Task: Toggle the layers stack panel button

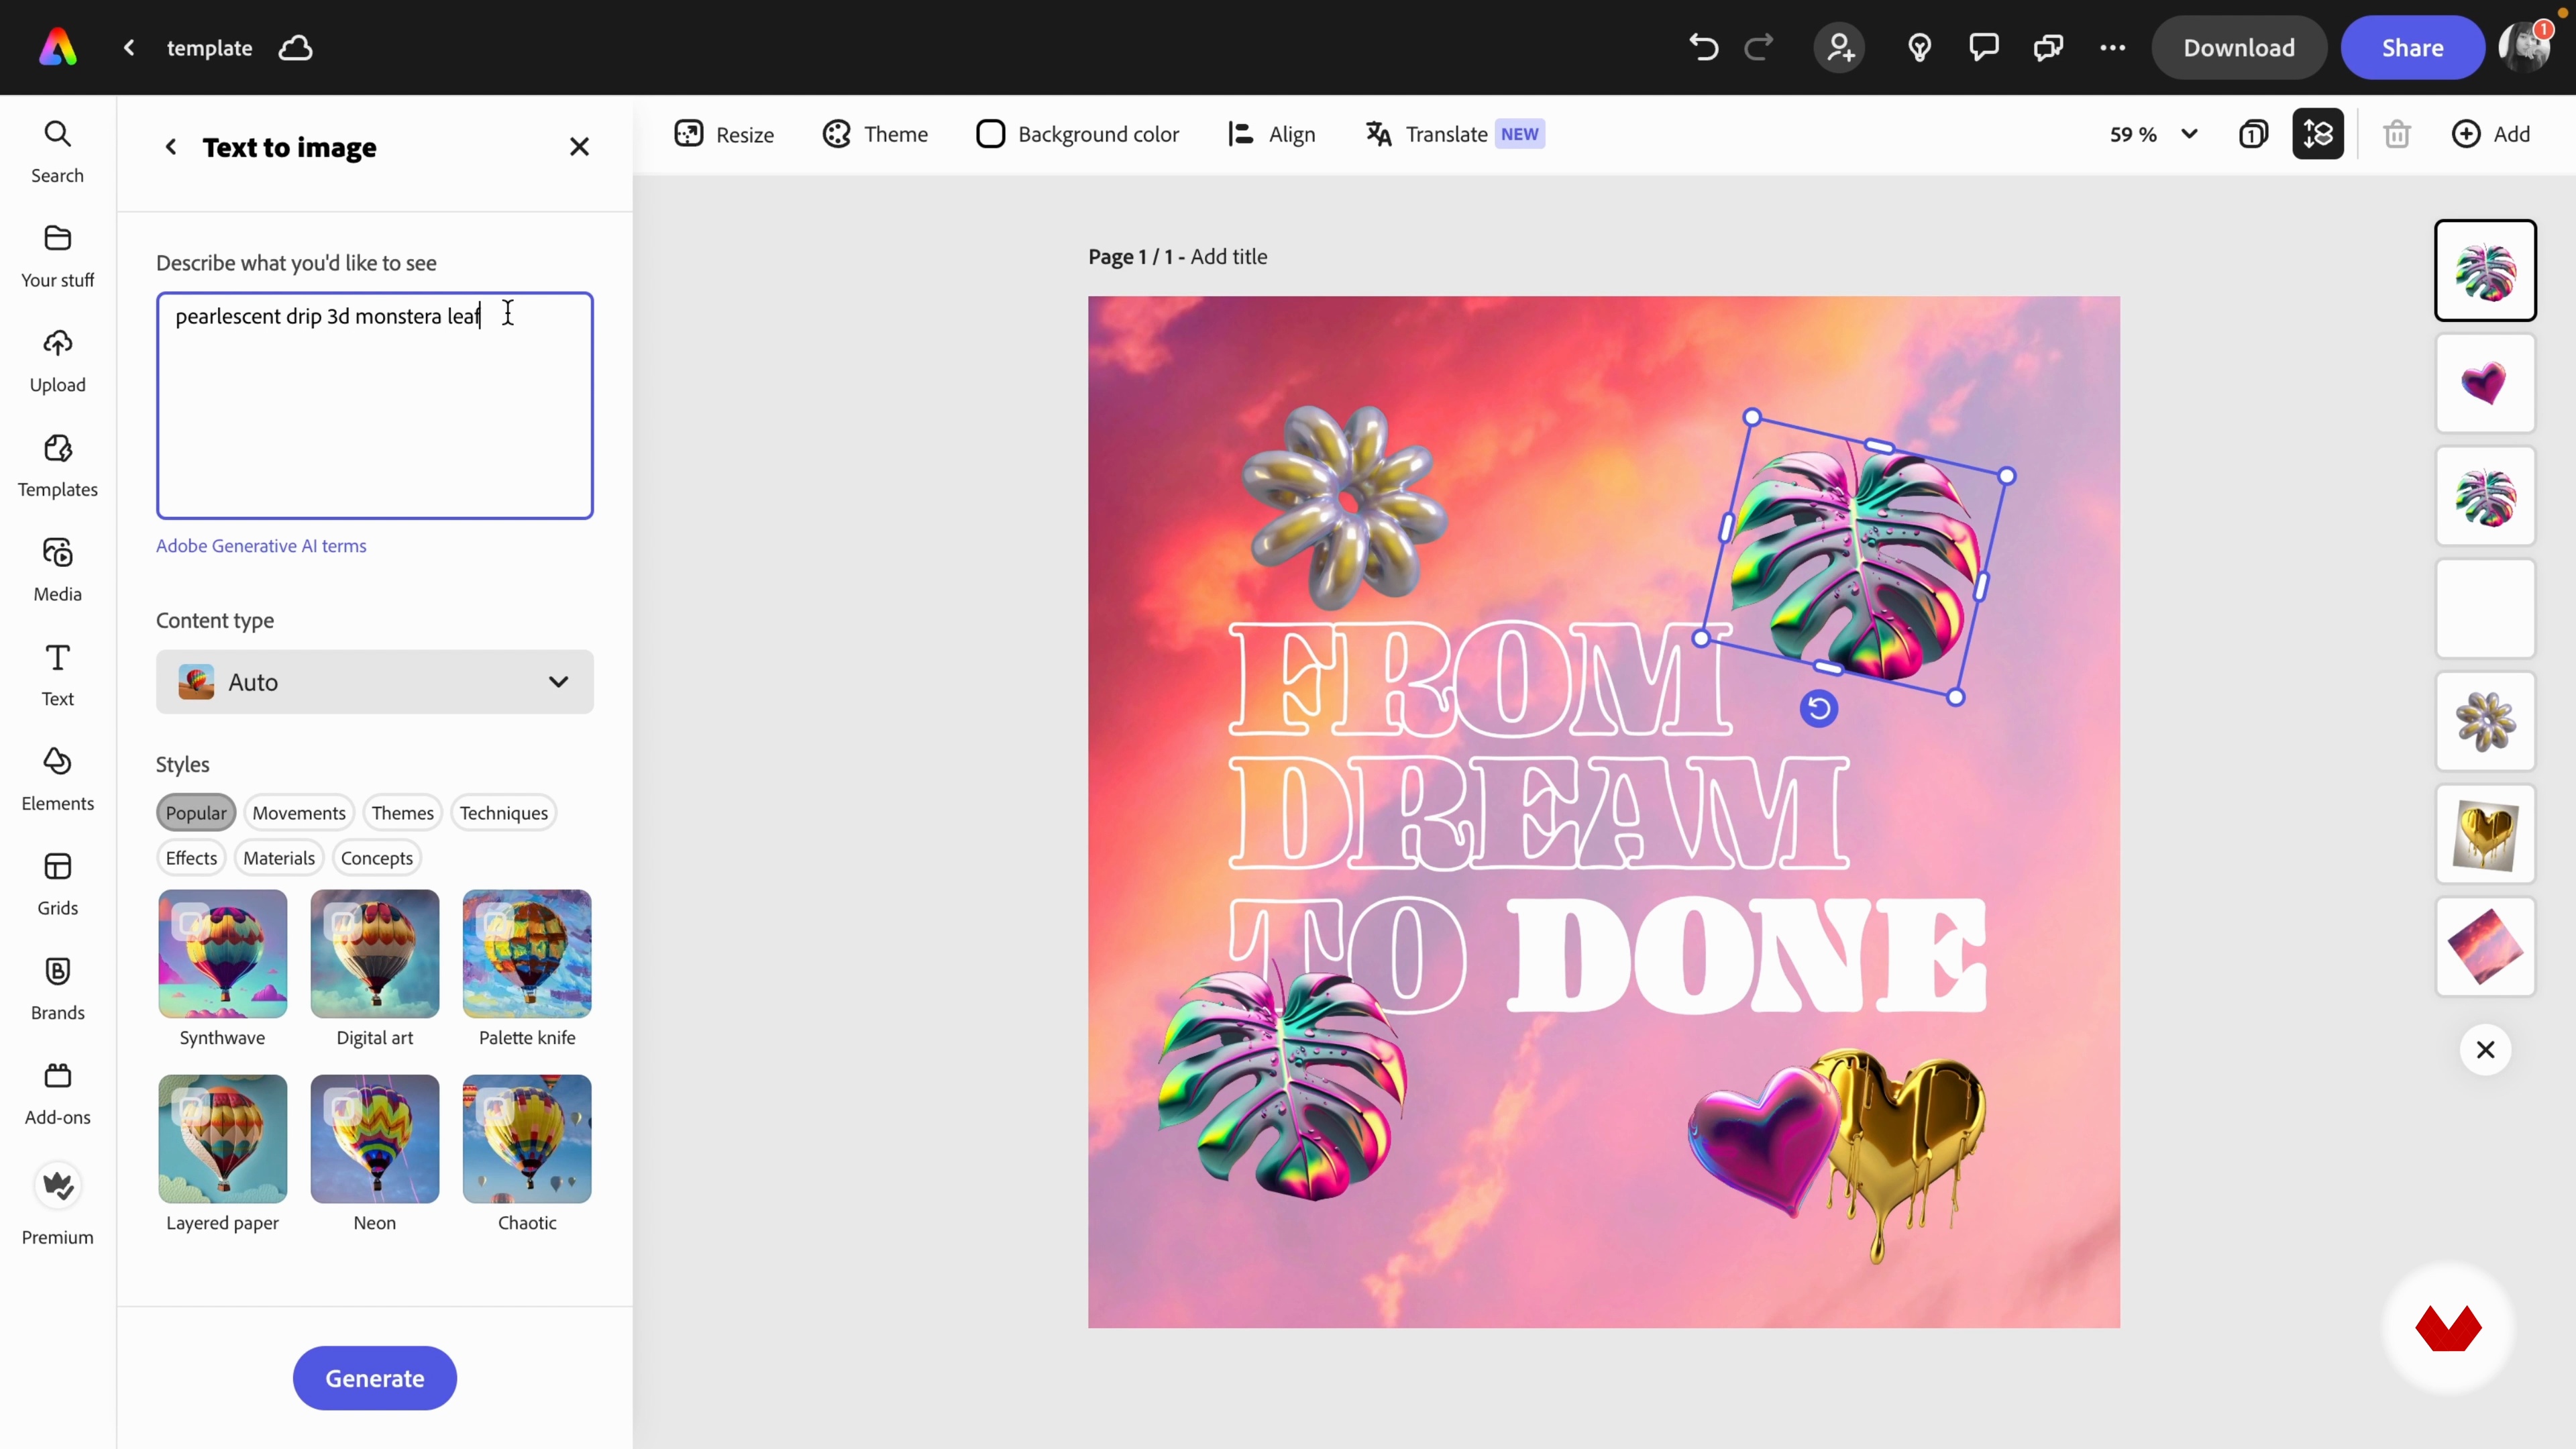Action: pos(2318,134)
